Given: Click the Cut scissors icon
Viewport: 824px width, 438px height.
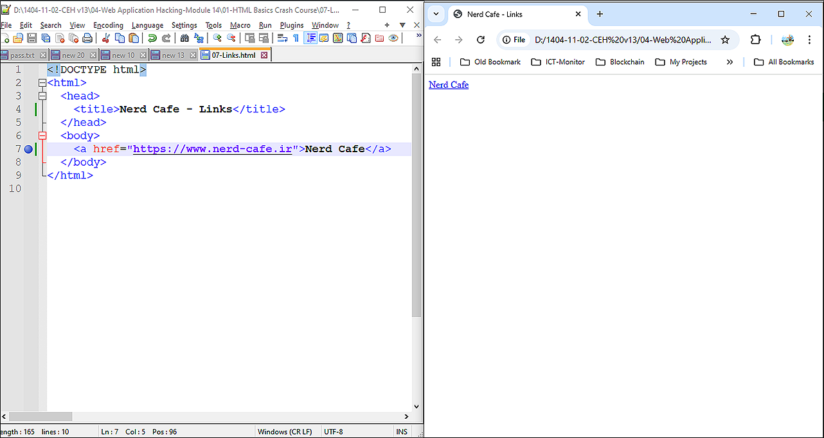Looking at the screenshot, I should [x=106, y=39].
